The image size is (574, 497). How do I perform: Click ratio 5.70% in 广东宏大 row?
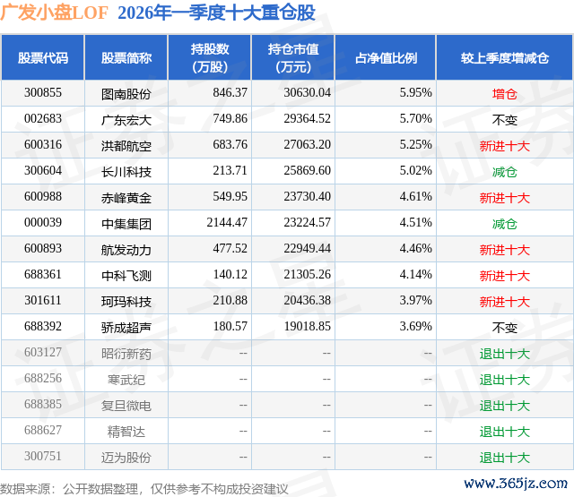pos(415,119)
